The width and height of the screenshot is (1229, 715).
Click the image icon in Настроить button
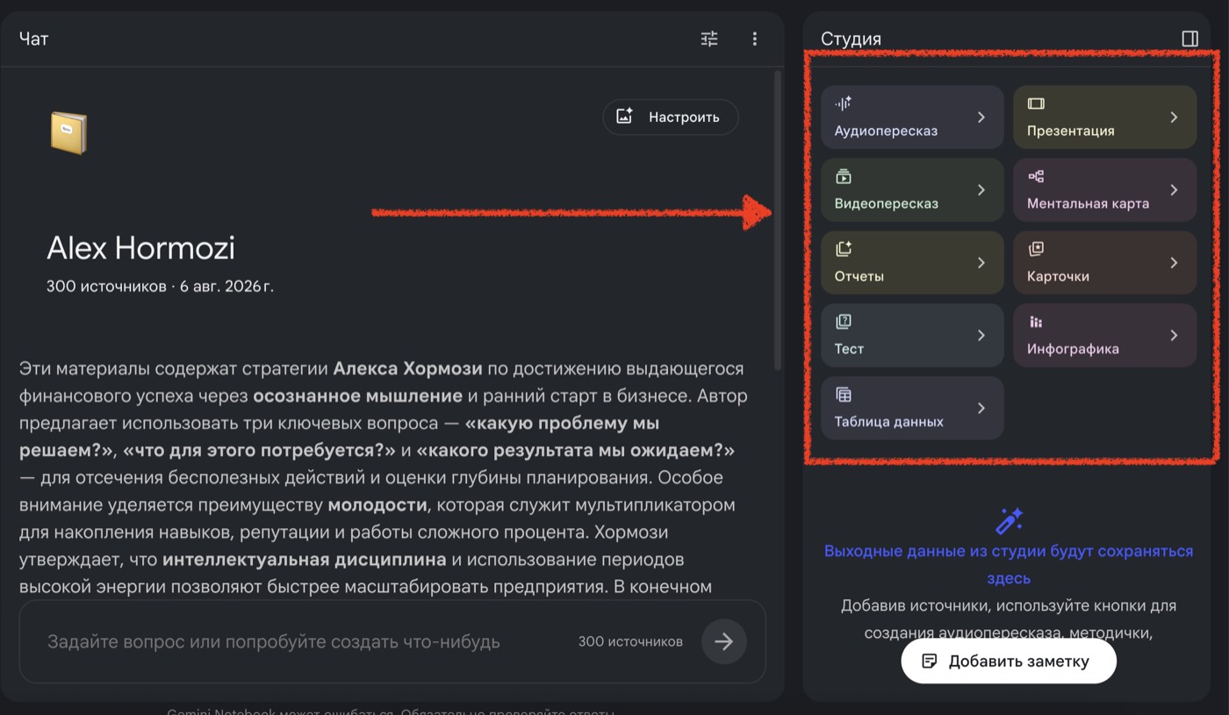click(x=625, y=117)
